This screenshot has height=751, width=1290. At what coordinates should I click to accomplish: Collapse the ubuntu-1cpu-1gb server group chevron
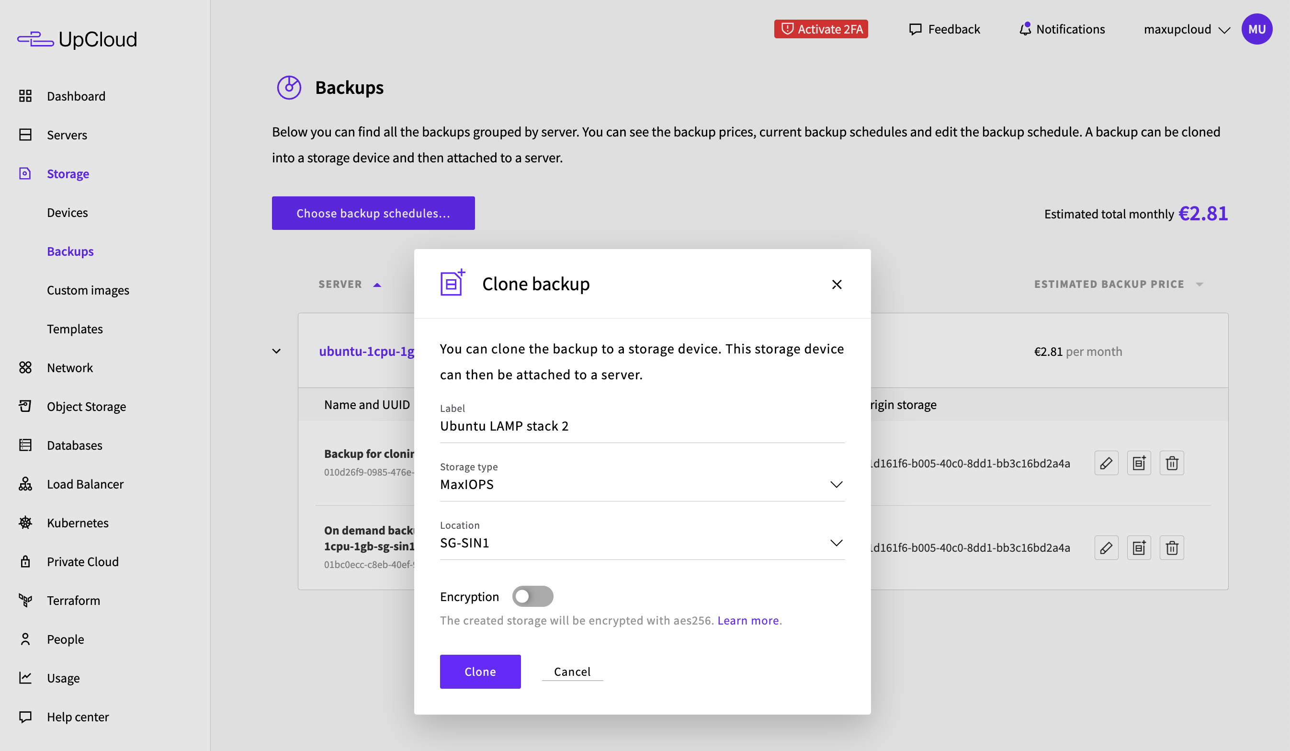tap(276, 351)
